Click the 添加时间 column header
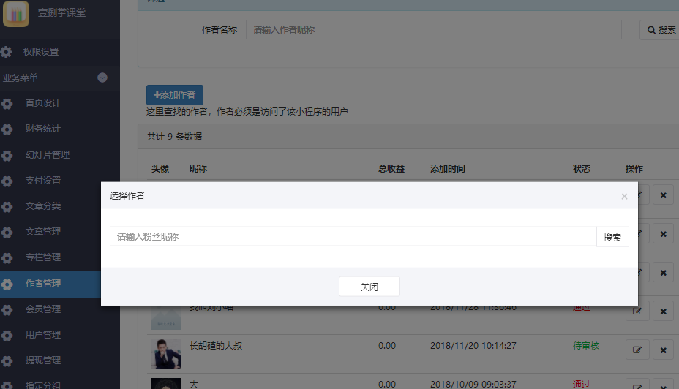 click(x=447, y=169)
